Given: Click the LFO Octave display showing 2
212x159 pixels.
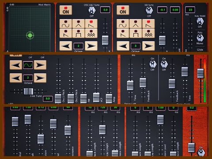Looking at the screenshot, I should pyautogui.click(x=28, y=78).
